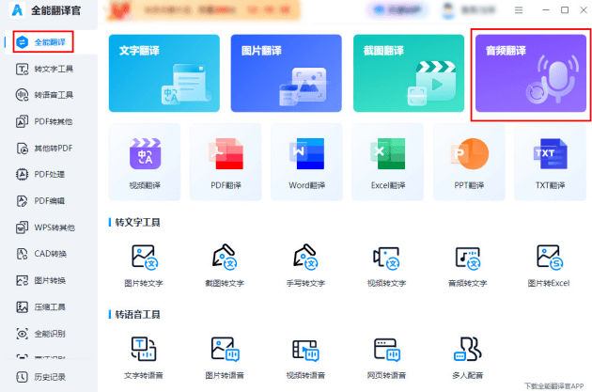Select PDF处理 in the sidebar

pyautogui.click(x=40, y=175)
